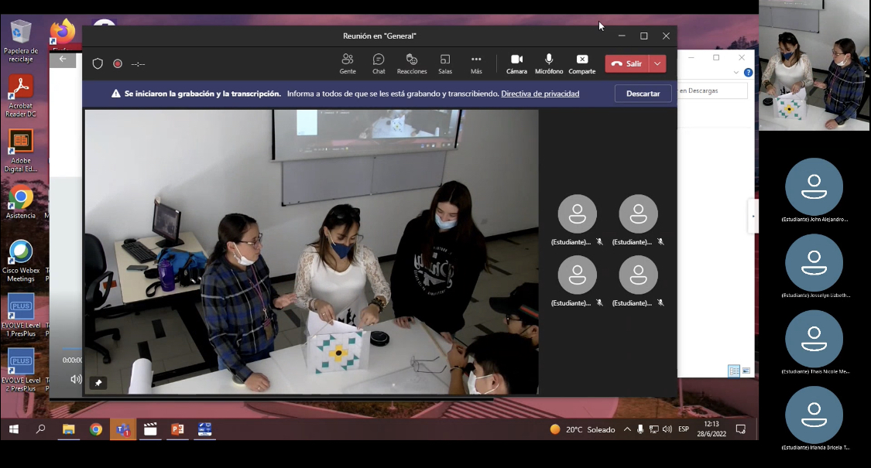Click the shield security icon
This screenshot has width=871, height=468.
coord(98,63)
